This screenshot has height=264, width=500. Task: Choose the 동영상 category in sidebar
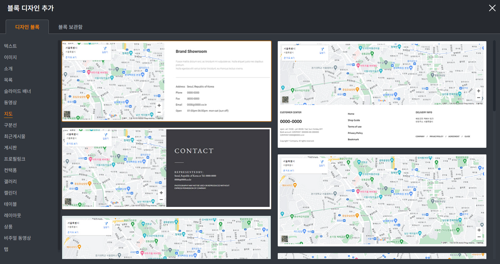(x=10, y=102)
